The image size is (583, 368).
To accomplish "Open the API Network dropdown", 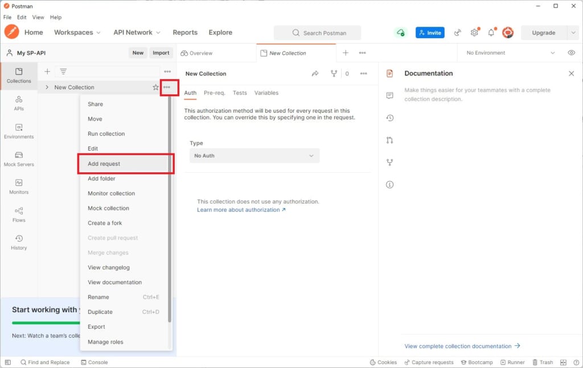I will [137, 32].
